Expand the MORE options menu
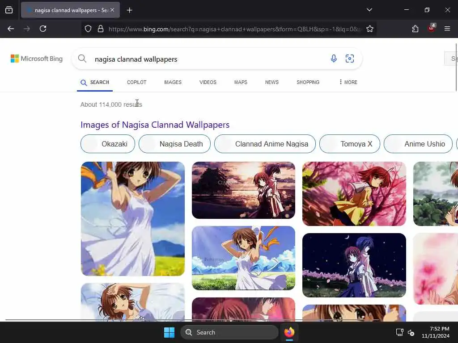Viewport: 458px width, 343px height. coord(348,82)
